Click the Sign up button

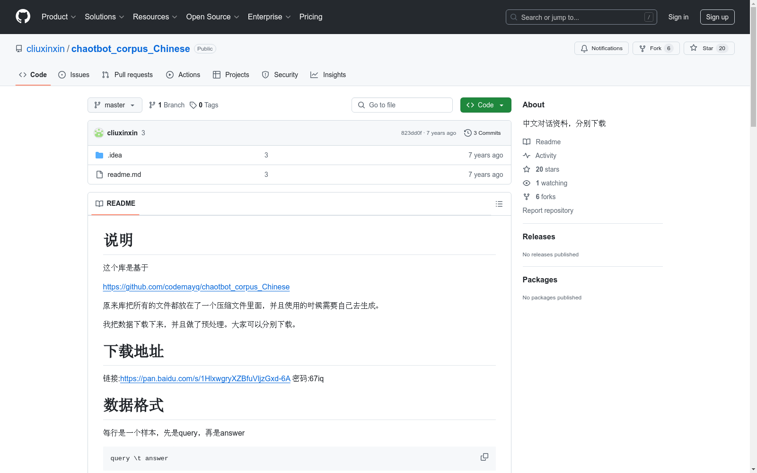pos(717,17)
